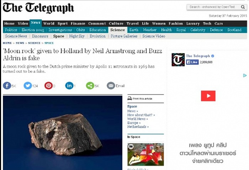Select Night Sky submenu item
249x170 pixels.
pyautogui.click(x=77, y=36)
